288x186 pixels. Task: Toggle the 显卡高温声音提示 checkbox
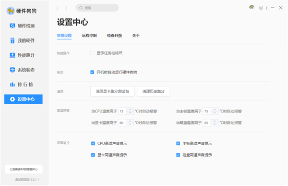click(93, 155)
